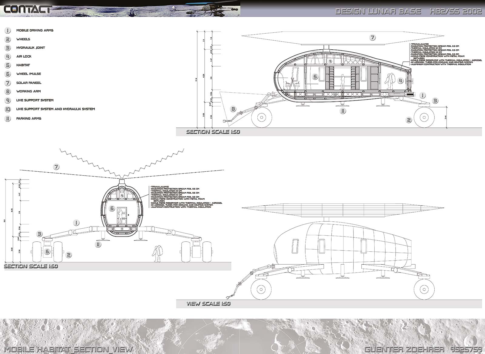This screenshot has width=485, height=354.
Task: Click legend bubble 9 beside Live Support System
Action: [x=8, y=100]
